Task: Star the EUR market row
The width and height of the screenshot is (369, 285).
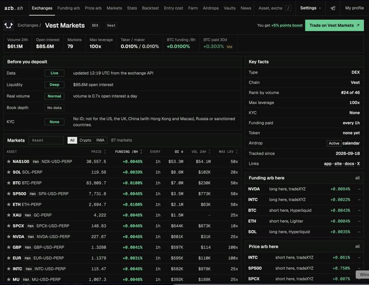Action: [9, 258]
